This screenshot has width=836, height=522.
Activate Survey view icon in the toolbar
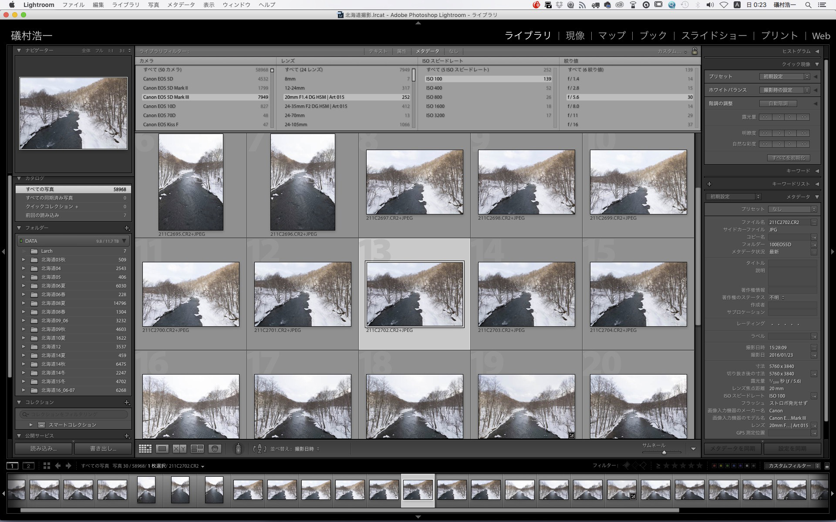[197, 448]
